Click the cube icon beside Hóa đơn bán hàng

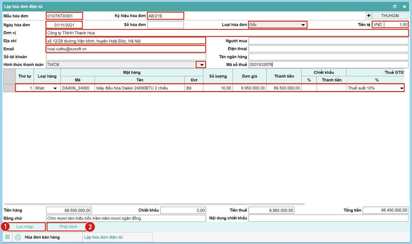pyautogui.click(x=18, y=237)
